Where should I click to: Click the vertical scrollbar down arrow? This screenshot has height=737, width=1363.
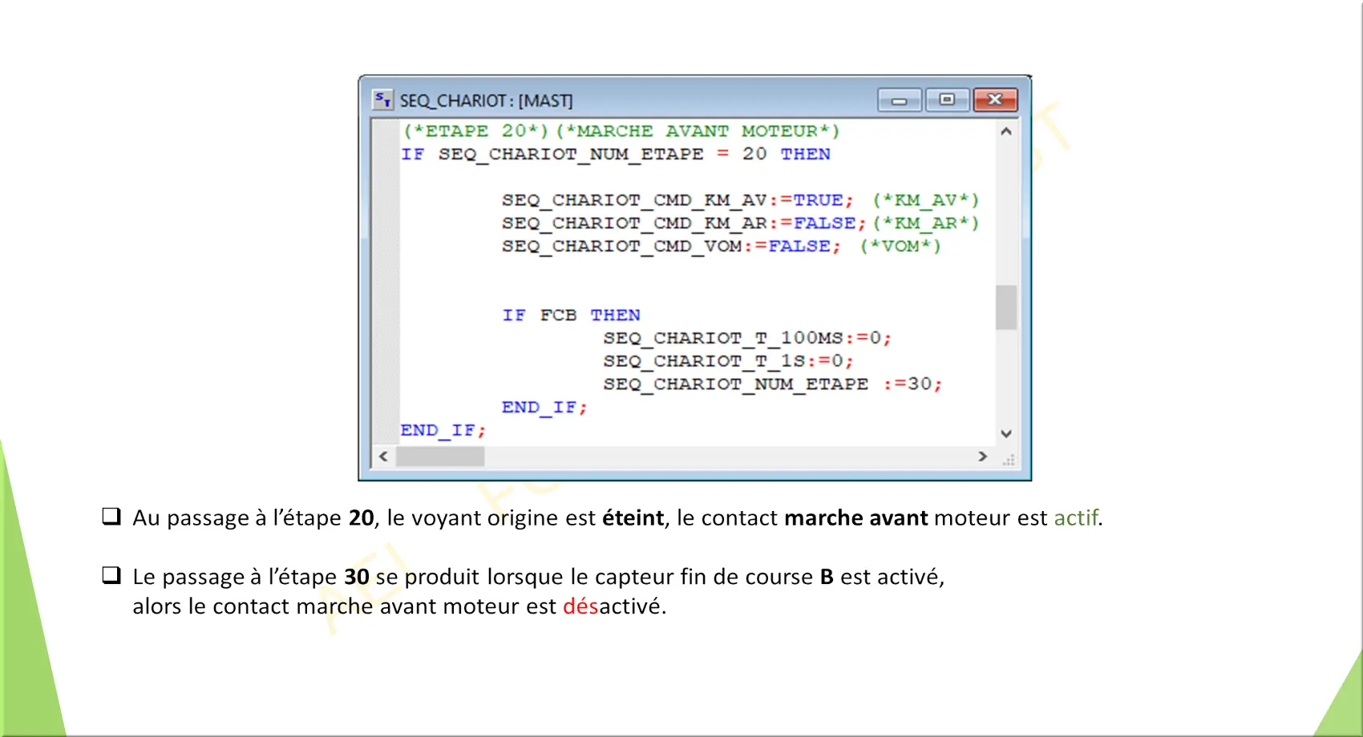[x=1006, y=433]
